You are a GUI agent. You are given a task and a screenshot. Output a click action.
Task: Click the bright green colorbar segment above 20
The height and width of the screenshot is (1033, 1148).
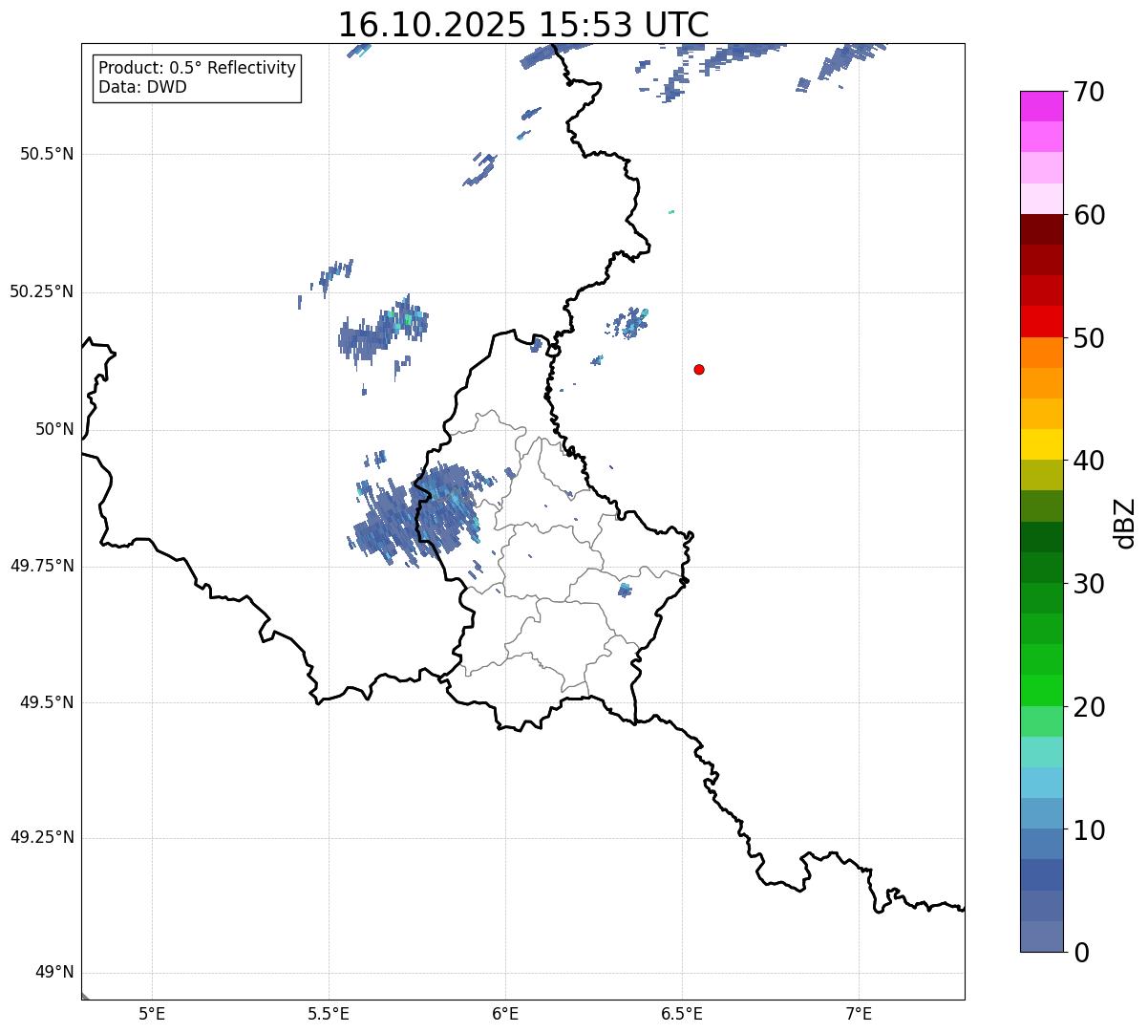[1041, 690]
